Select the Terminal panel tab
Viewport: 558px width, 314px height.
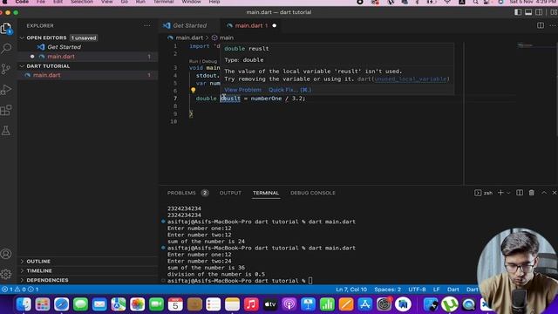(x=266, y=193)
